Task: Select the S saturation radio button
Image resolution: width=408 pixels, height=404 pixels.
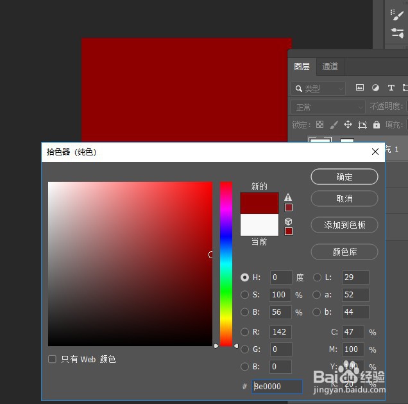Action: click(x=244, y=295)
